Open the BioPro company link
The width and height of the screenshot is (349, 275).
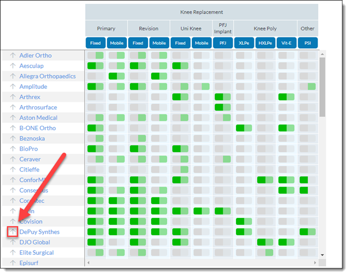point(29,149)
